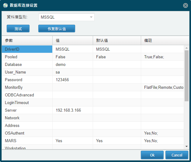The image size is (191, 162).
Task: Click the Cancel button
Action: [177, 155]
